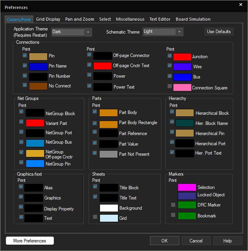Viewport: 248px width, 251px height.
Task: Select the NetGroup Bus color swatch
Action: (x=35, y=142)
